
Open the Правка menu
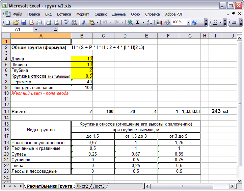34,14
